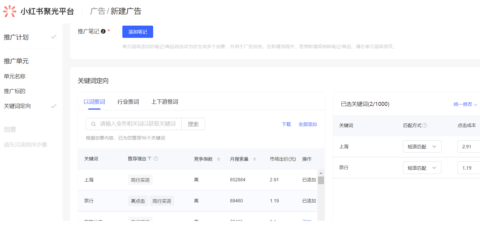Screen dimensions: 480x226
Task: Expand the 统一修改 dropdown
Action: pos(465,104)
